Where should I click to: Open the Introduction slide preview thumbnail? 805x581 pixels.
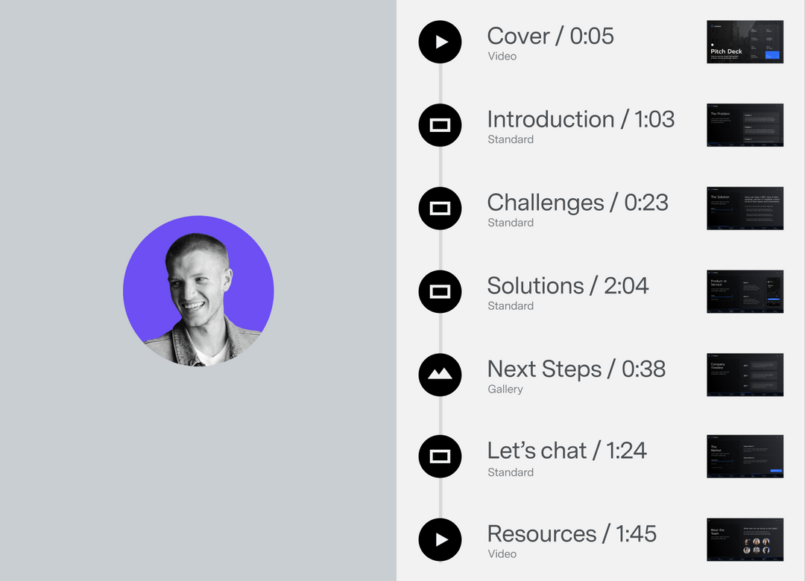(745, 125)
